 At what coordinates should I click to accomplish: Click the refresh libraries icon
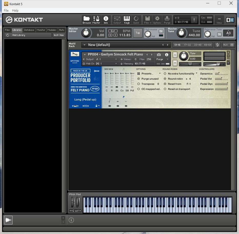point(8,35)
